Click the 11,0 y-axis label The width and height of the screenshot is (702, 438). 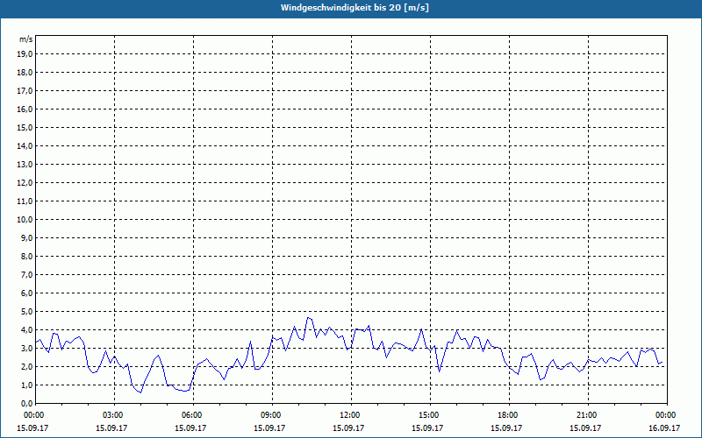click(x=25, y=201)
